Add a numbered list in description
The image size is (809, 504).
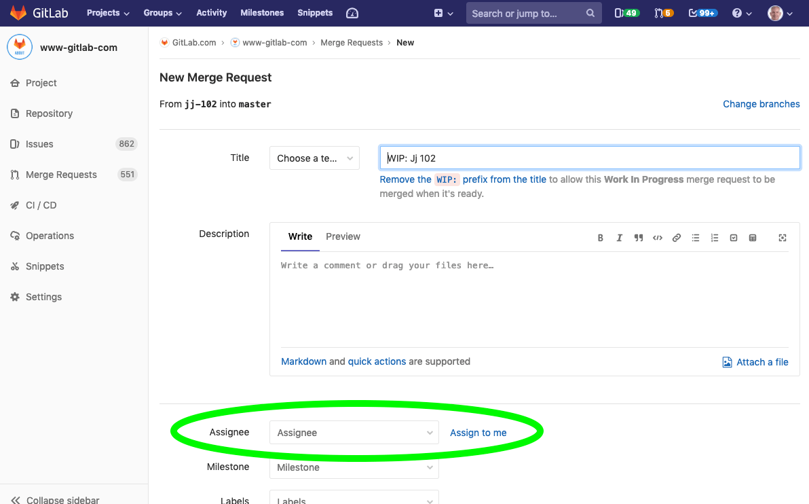(715, 238)
